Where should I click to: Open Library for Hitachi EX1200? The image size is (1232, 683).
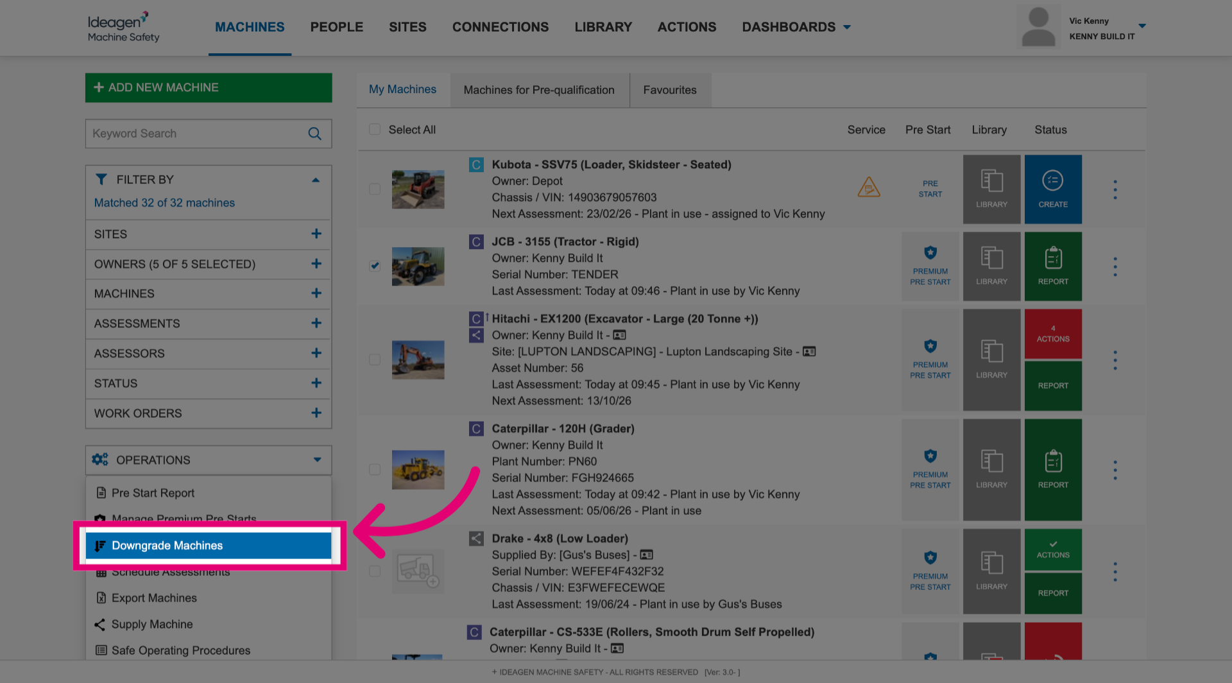point(991,359)
